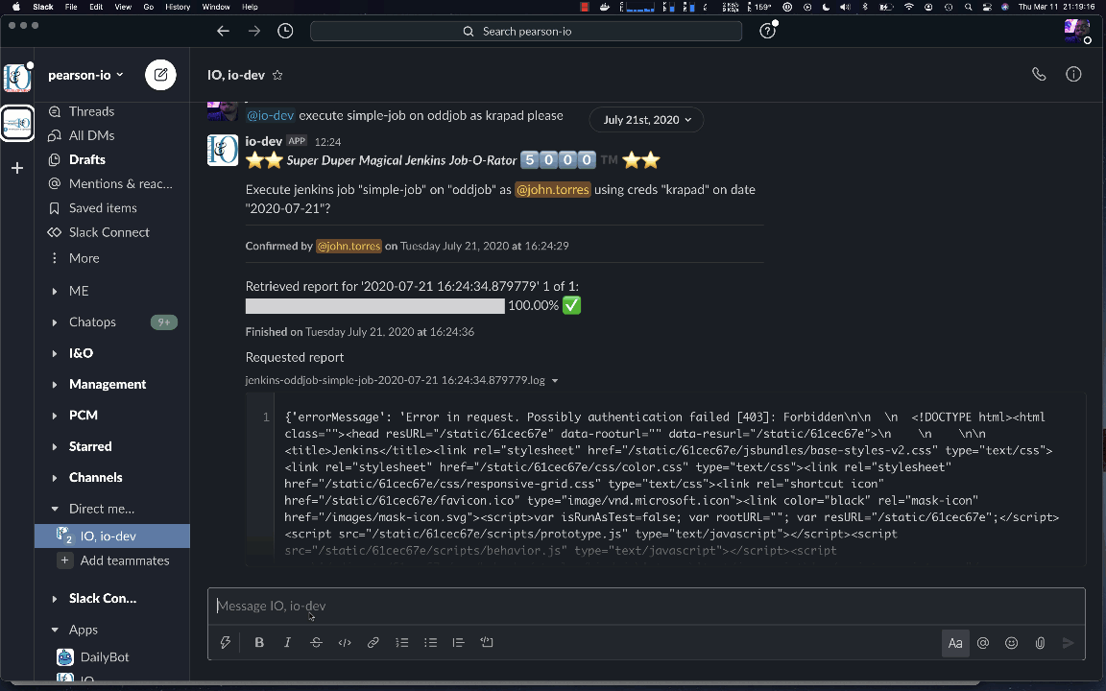Expand the ME sidebar section
The height and width of the screenshot is (691, 1106).
(x=55, y=291)
